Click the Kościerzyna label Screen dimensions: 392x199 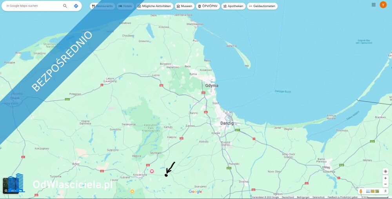point(140,175)
